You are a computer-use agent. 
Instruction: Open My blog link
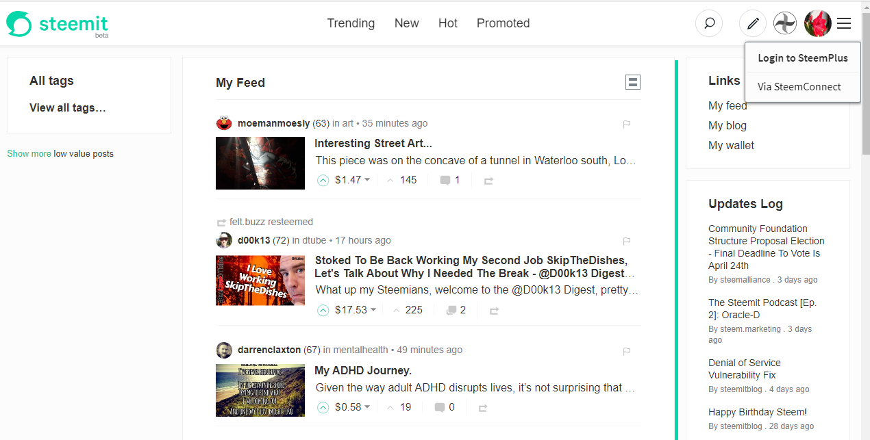pyautogui.click(x=728, y=125)
